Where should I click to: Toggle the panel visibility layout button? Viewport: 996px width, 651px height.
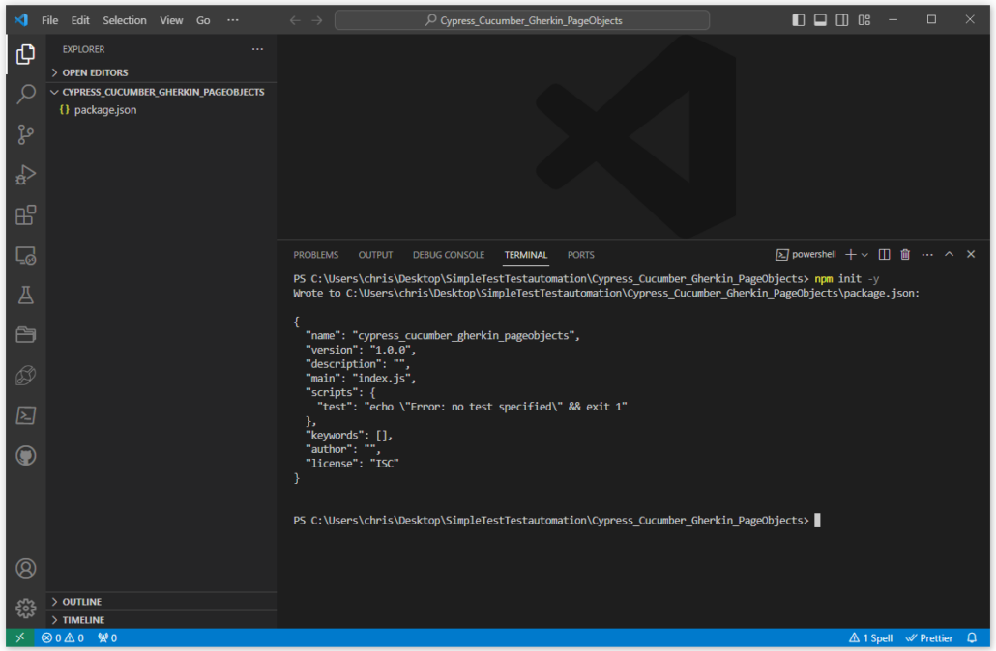[820, 20]
